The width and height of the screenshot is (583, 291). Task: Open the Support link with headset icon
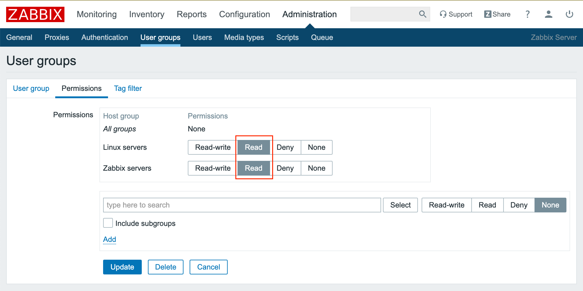coord(456,14)
